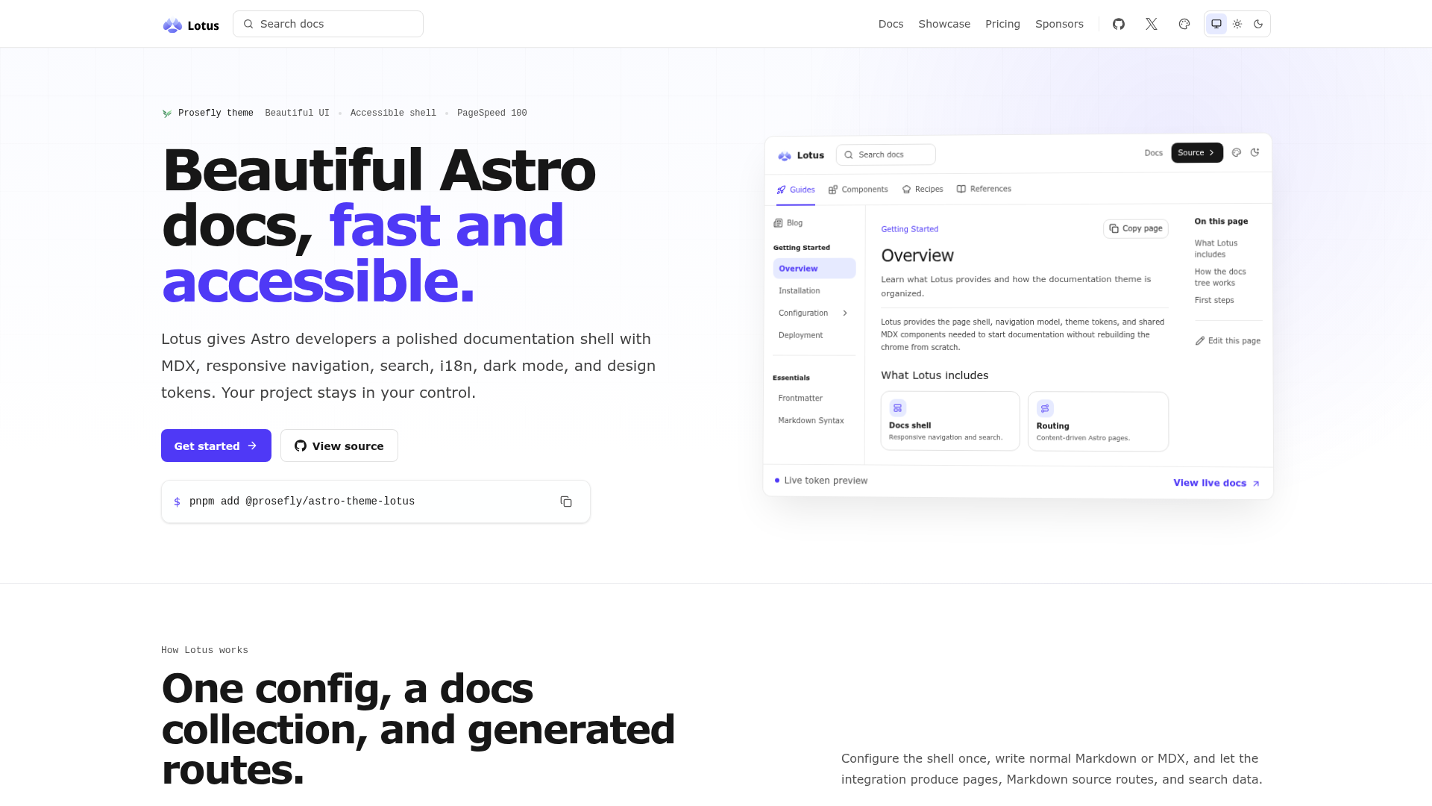This screenshot has height=806, width=1432.
Task: Open Deployment in preview sidebar
Action: click(x=800, y=336)
